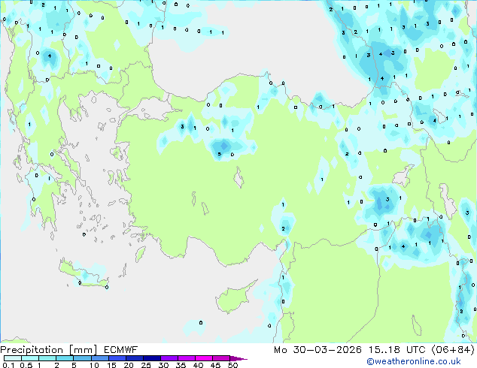Click the '15..18 UTC' time text
The image size is (477, 368).
point(397,350)
